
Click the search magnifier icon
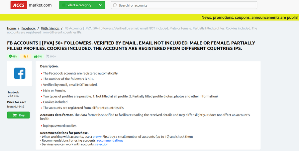(x=115, y=5)
